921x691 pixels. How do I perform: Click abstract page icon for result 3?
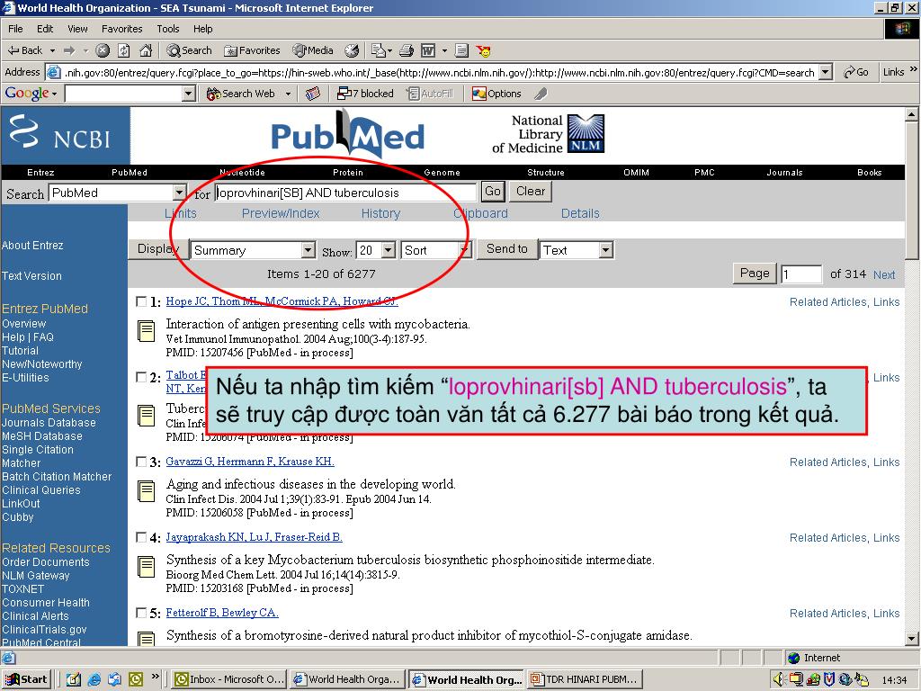tap(146, 490)
